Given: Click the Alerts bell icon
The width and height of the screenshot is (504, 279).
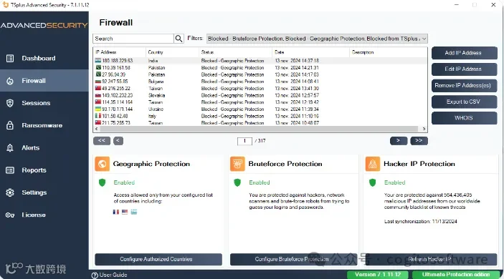Looking at the screenshot, I should (10, 148).
